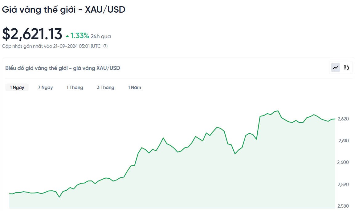Click the green up-arrow triangle indicator
The width and height of the screenshot is (355, 211).
pyautogui.click(x=67, y=36)
